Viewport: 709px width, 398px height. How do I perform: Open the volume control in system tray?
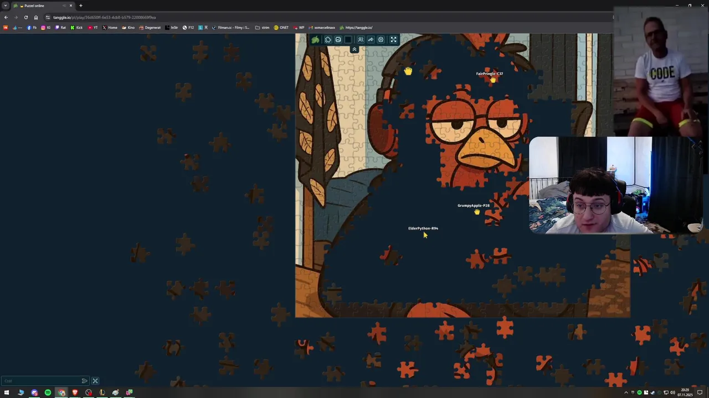[x=672, y=392]
